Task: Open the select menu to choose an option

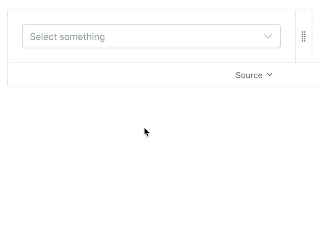Action: [x=151, y=36]
